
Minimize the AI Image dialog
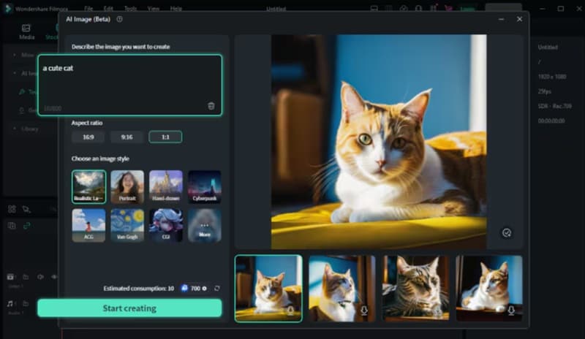(x=501, y=19)
